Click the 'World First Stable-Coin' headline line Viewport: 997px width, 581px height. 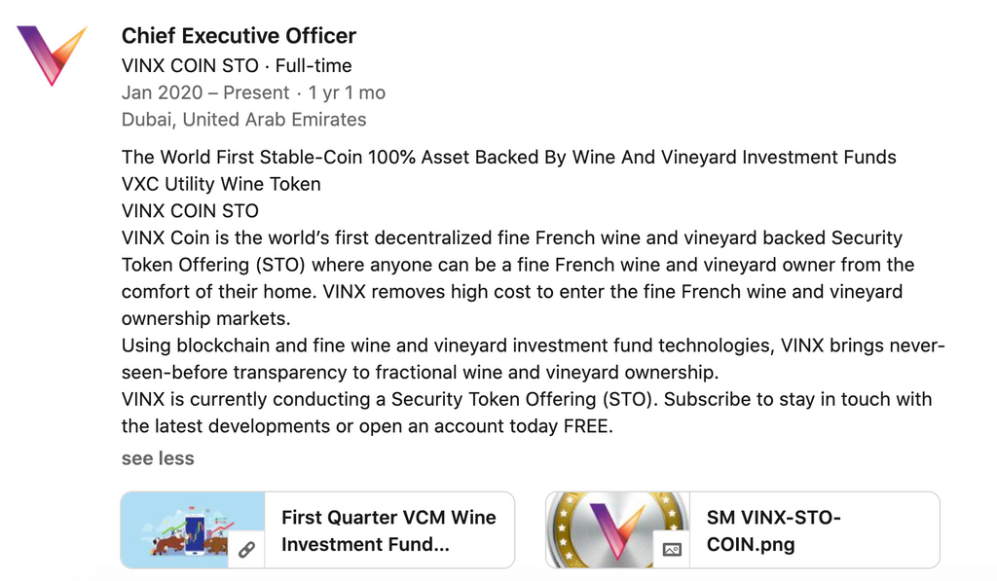coord(508,157)
